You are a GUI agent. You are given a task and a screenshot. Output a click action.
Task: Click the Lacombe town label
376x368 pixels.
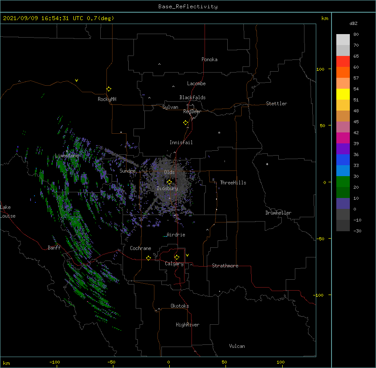click(196, 83)
